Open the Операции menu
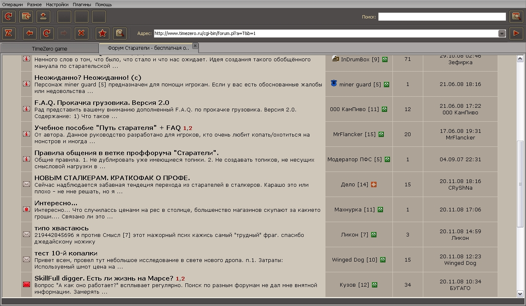This screenshot has width=526, height=306. point(12,5)
